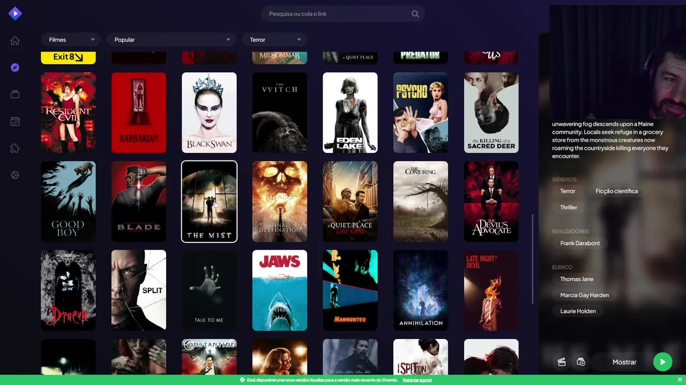This screenshot has width=686, height=385.
Task: Dismiss the green update notification bar
Action: pos(680,380)
